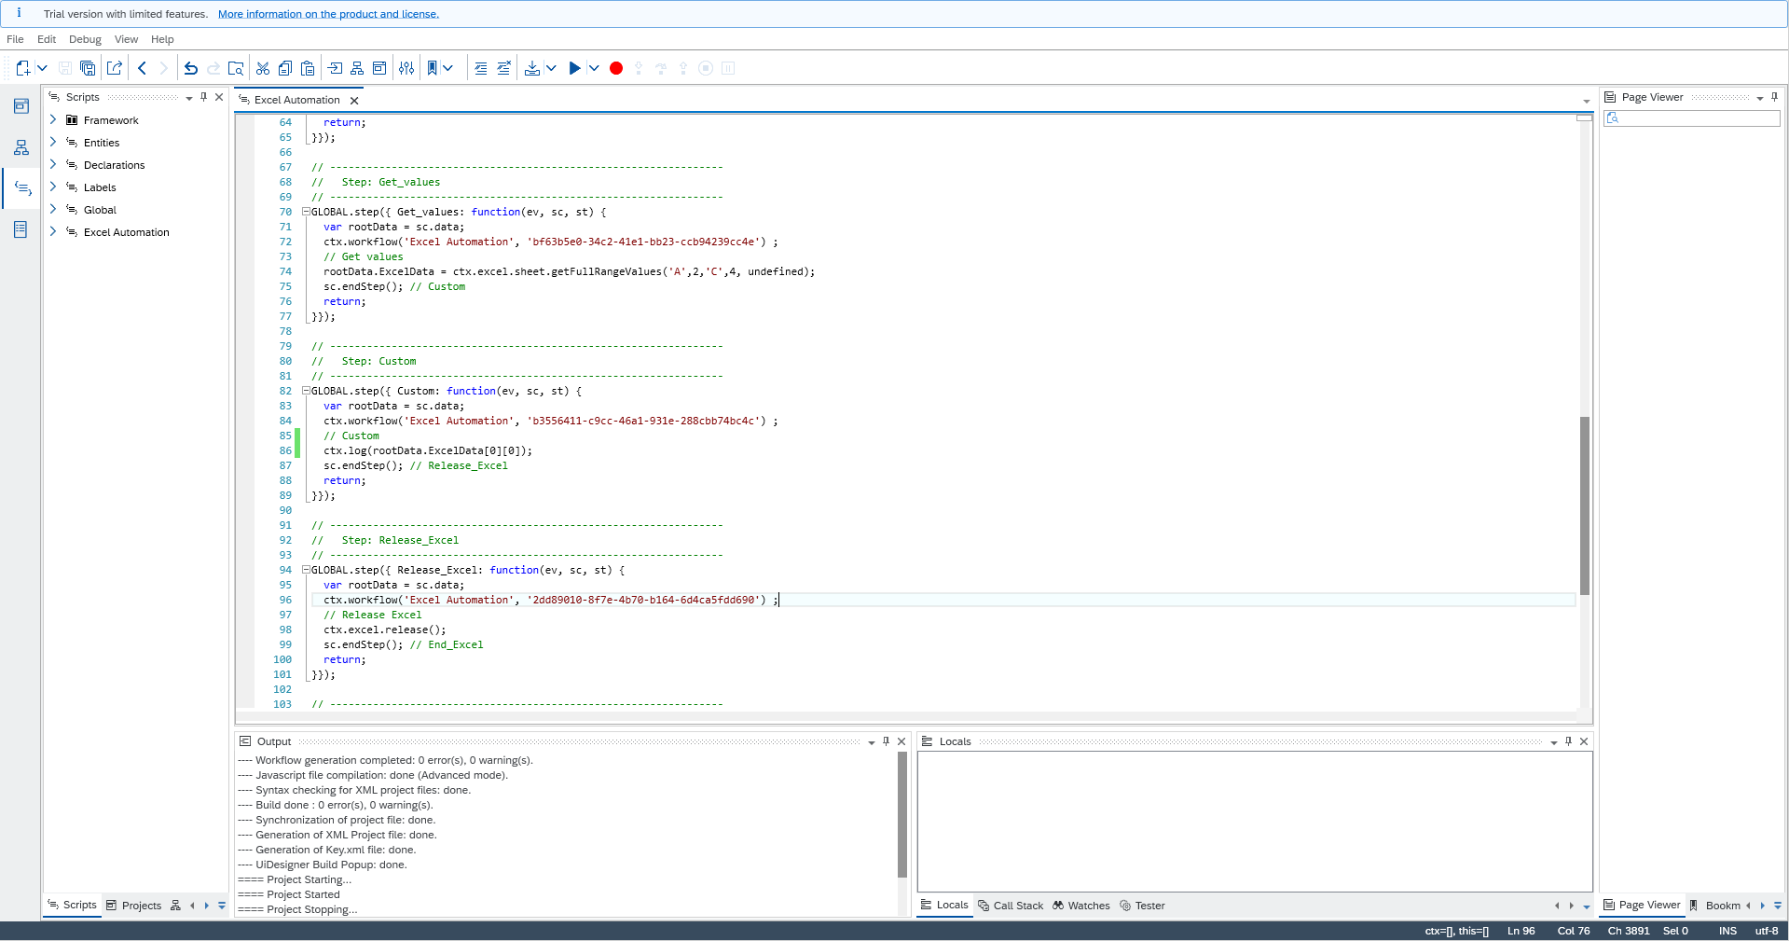
Task: Navigate backward with the left chevron icon
Action: (142, 68)
